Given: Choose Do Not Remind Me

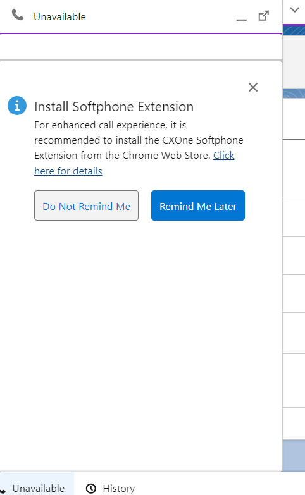Looking at the screenshot, I should 86,205.
